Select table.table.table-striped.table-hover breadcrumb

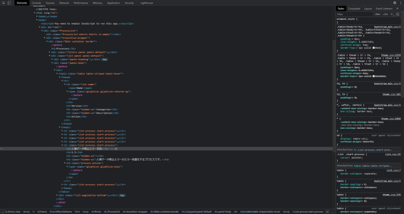click(x=260, y=212)
